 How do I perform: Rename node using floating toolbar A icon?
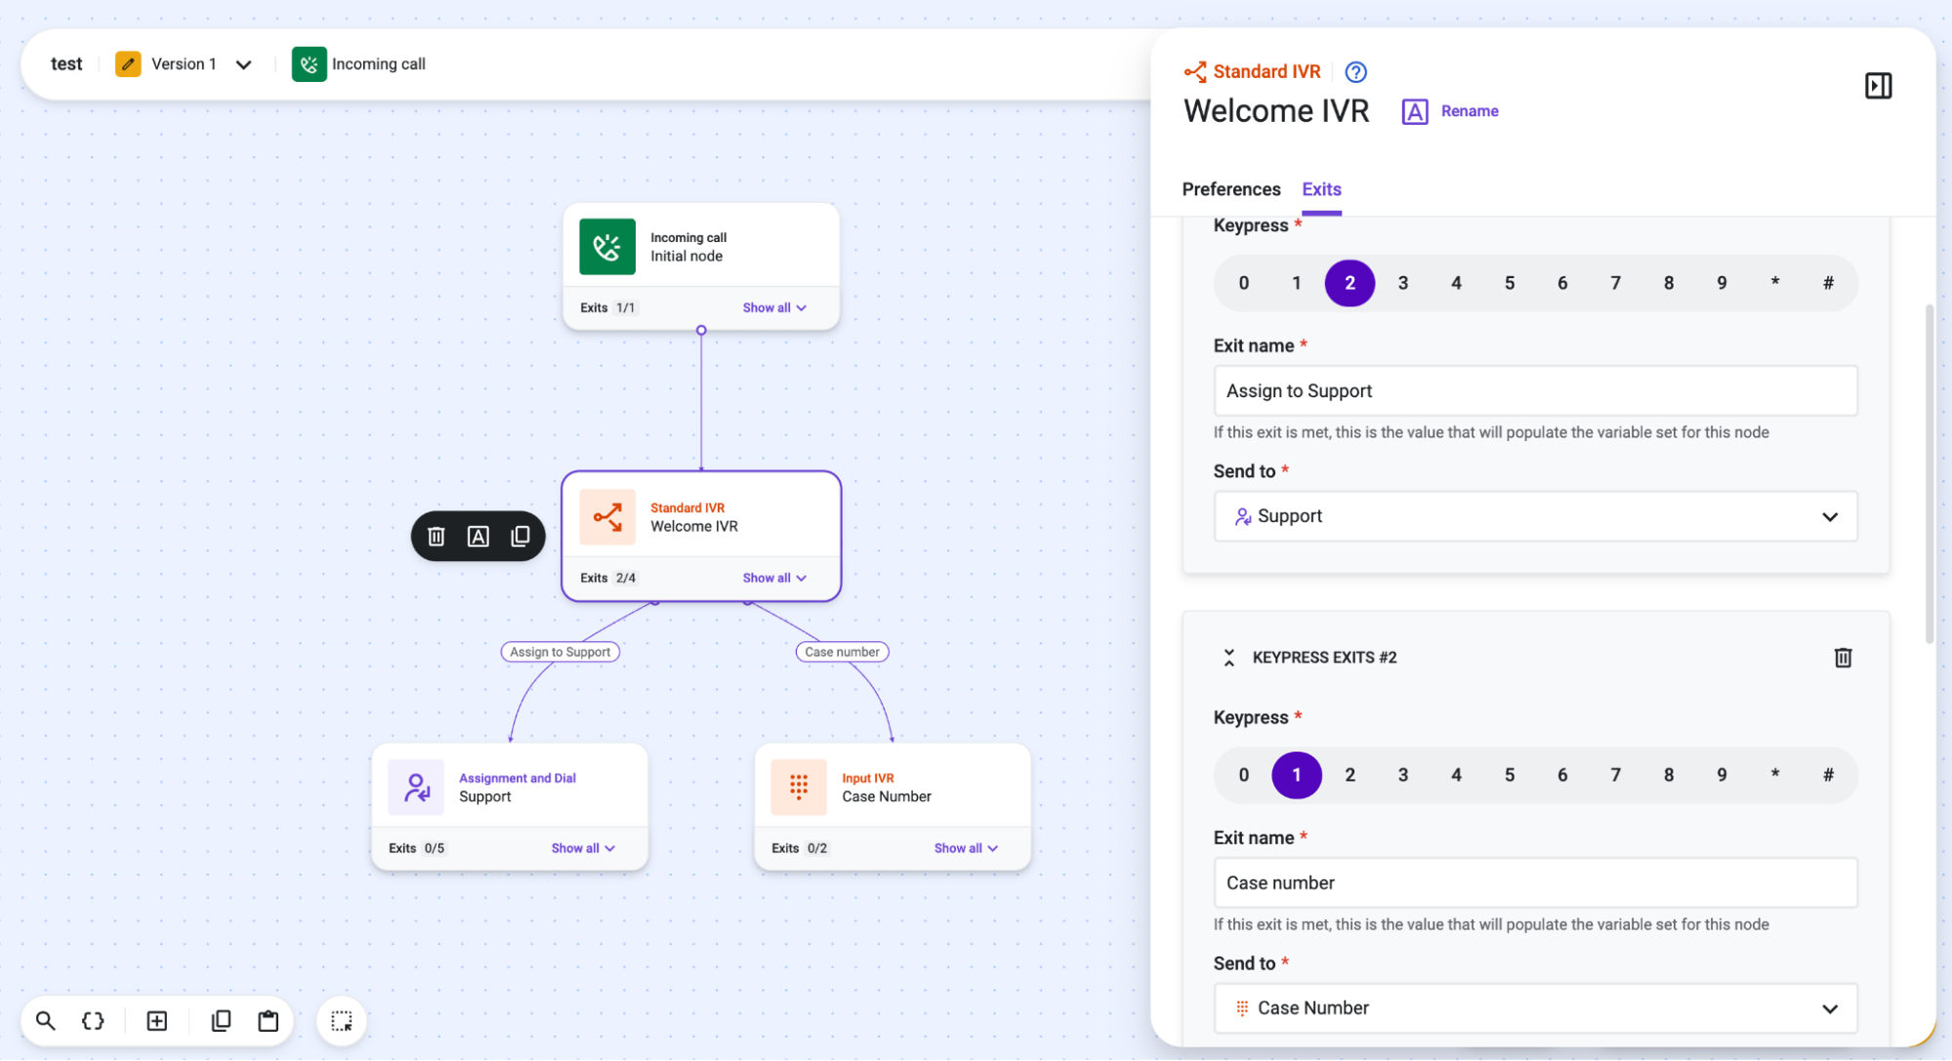coord(478,536)
